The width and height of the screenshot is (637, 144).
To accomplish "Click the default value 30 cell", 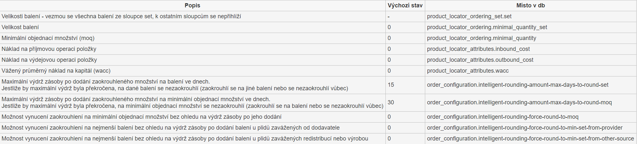I will 391,102.
